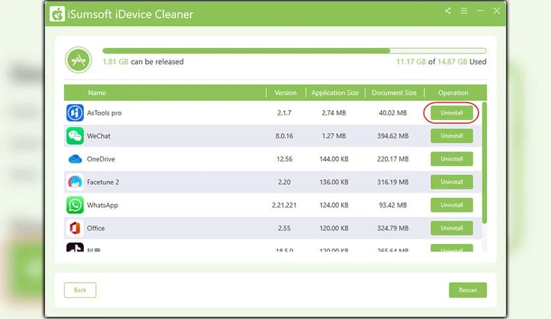Select the AsTools pro app icon
Image resolution: width=551 pixels, height=319 pixels.
75,113
